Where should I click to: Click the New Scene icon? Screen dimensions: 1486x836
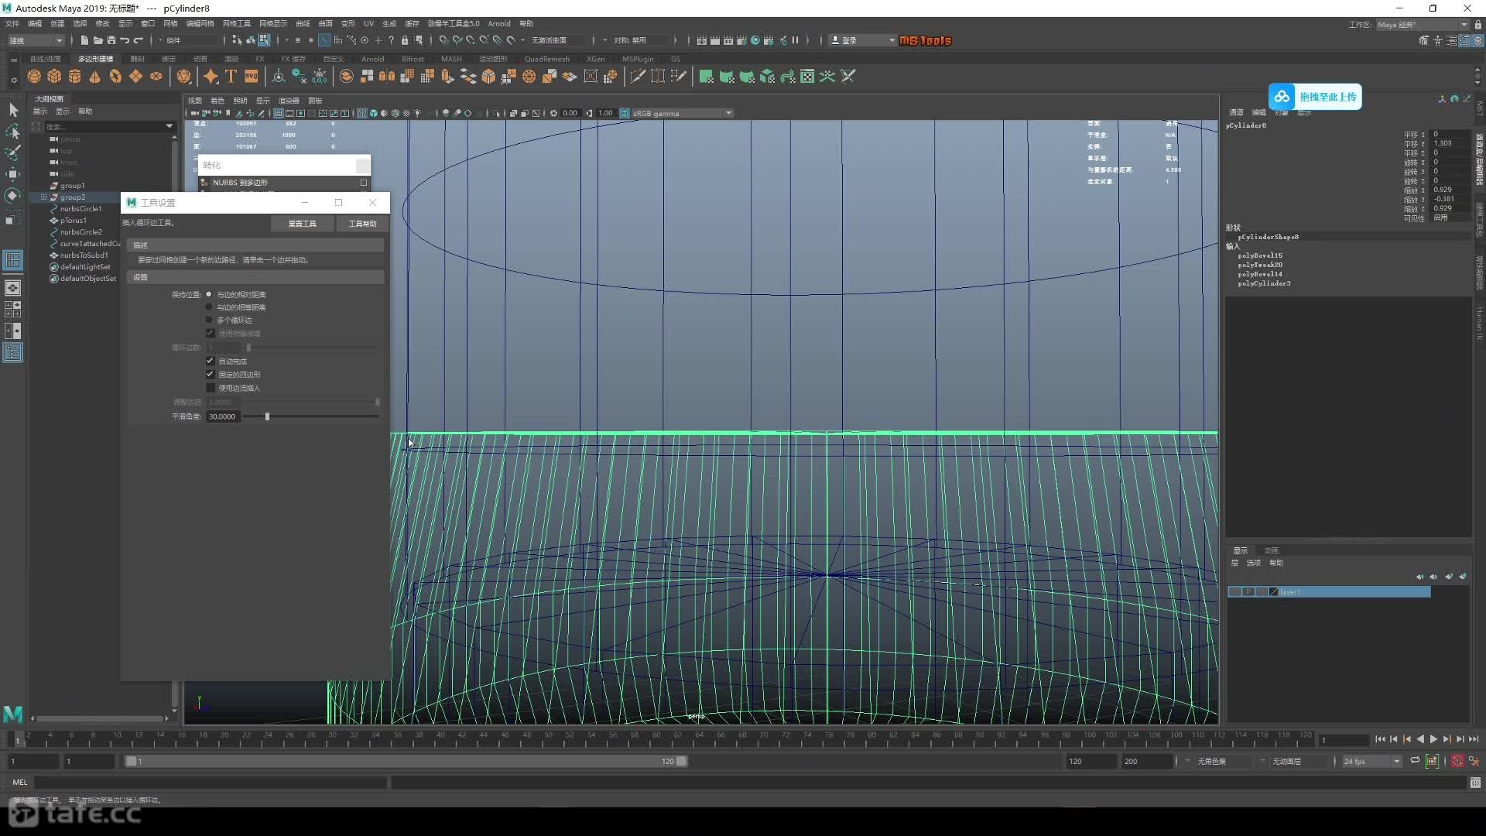tap(84, 40)
